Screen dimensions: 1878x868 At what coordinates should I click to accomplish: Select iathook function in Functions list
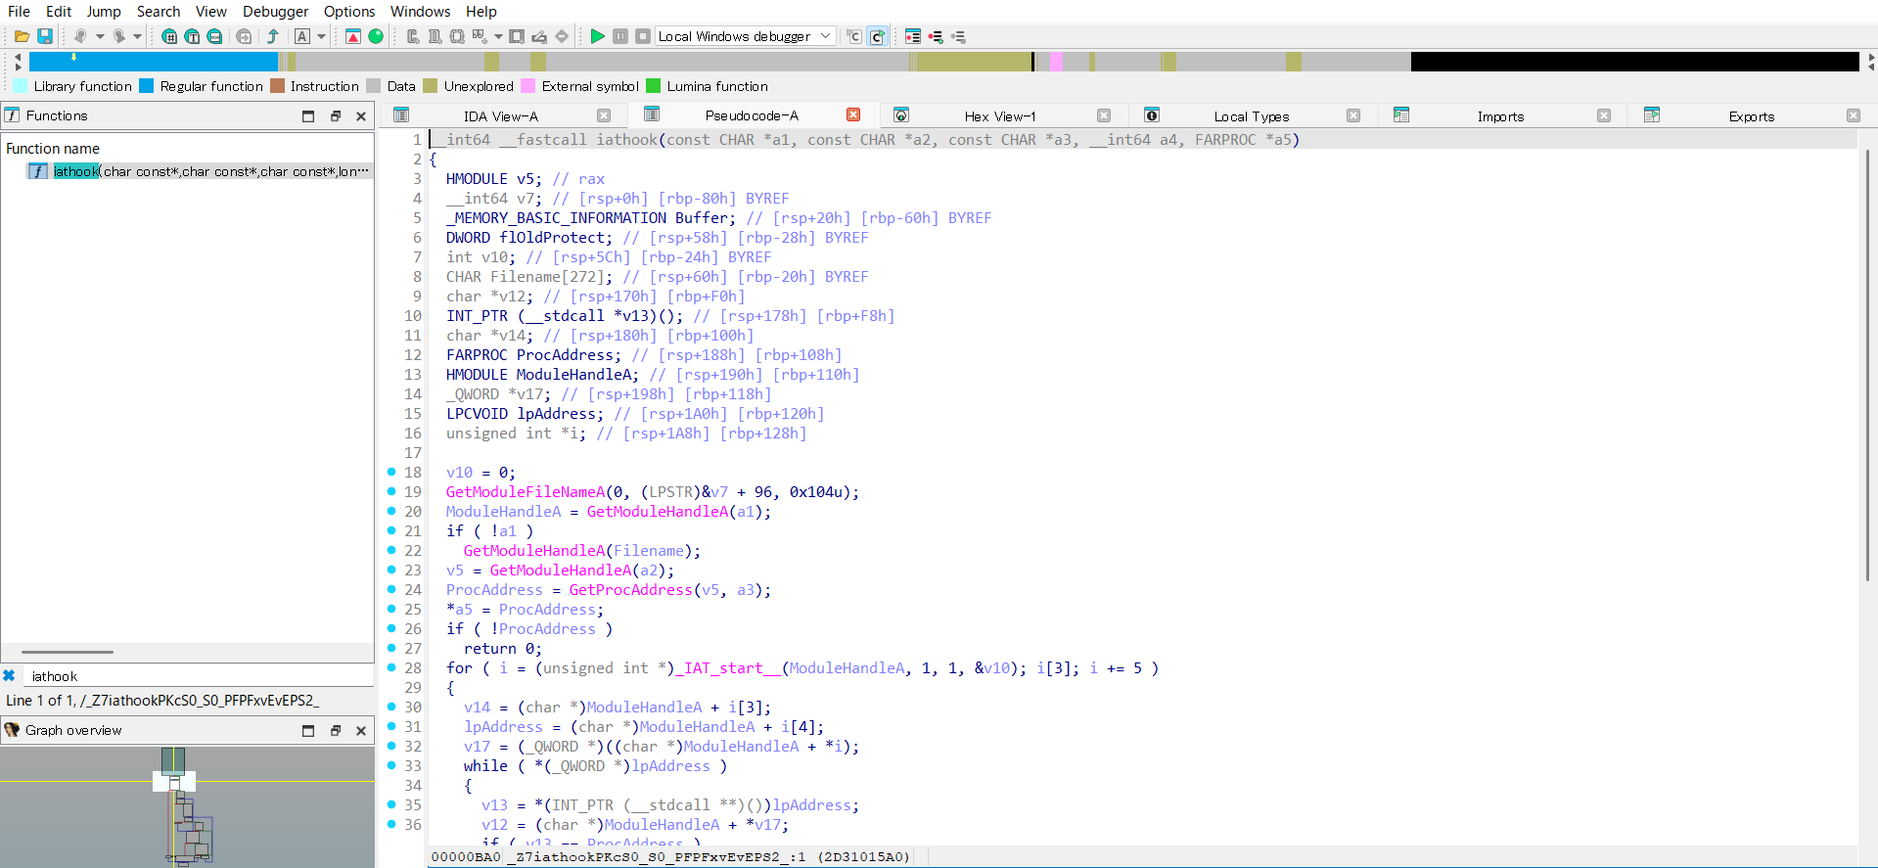click(199, 171)
